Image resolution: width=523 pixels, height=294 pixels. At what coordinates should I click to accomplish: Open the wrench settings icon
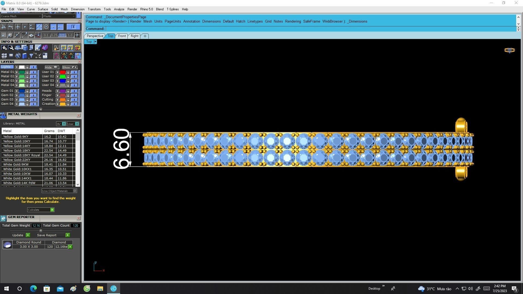(x=11, y=48)
